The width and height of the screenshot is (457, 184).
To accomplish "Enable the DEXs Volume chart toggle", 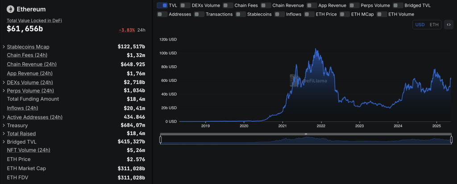I will (x=185, y=5).
